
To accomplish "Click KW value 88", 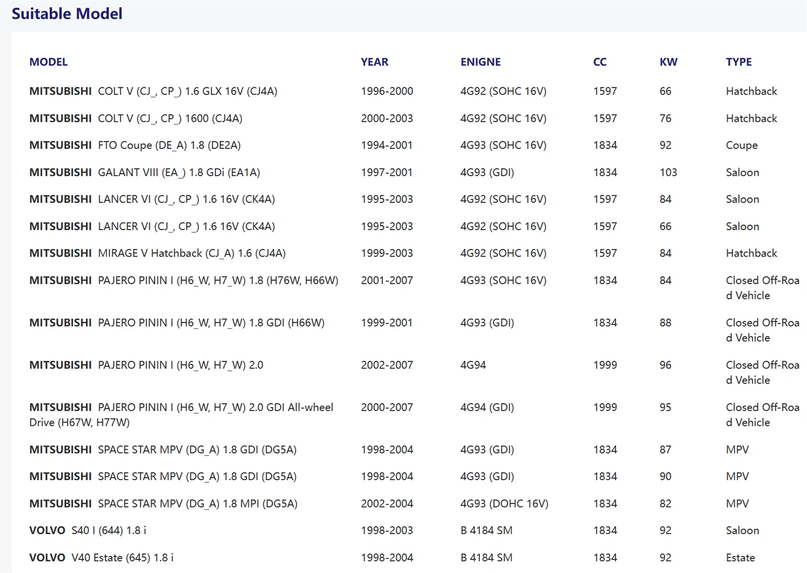I will (665, 323).
